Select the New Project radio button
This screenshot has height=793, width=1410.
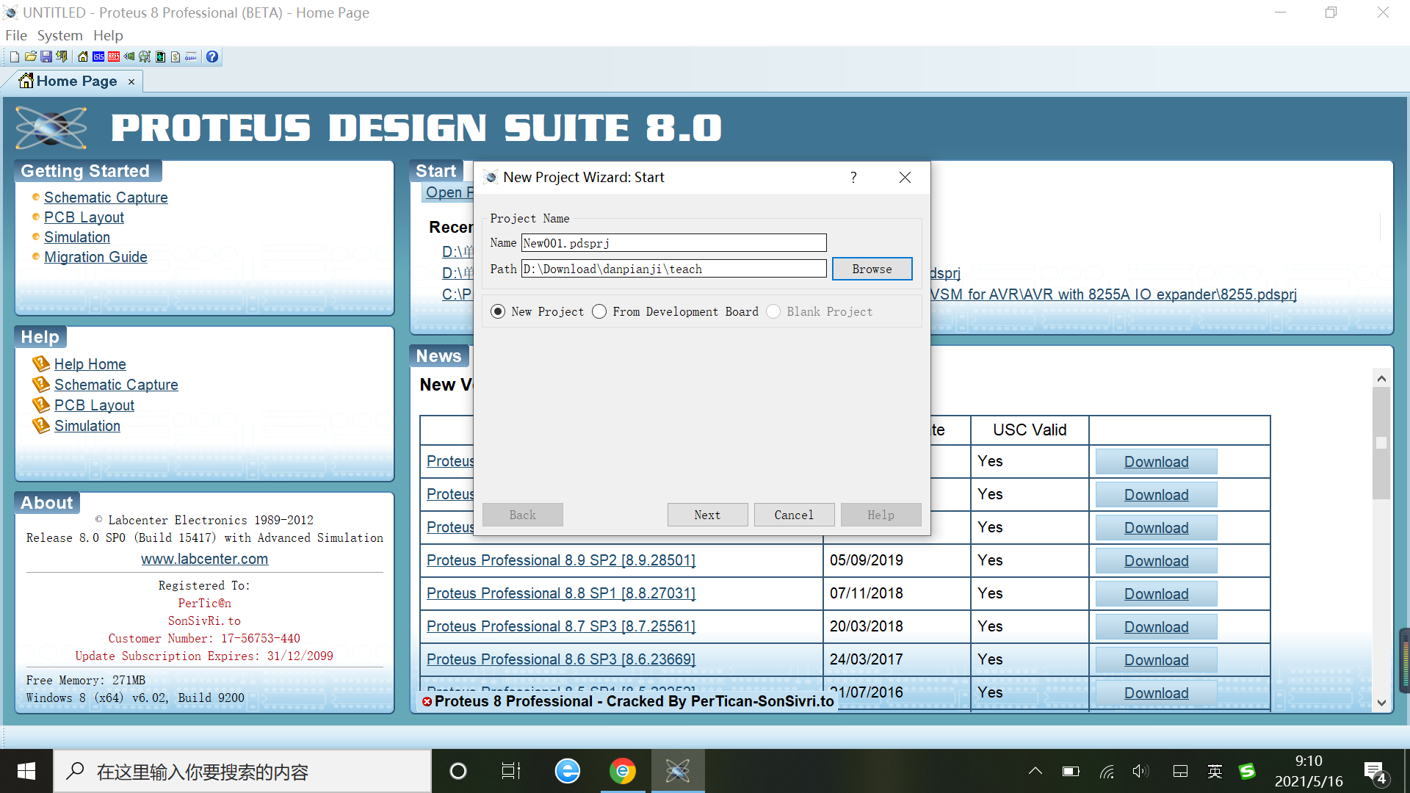[498, 311]
